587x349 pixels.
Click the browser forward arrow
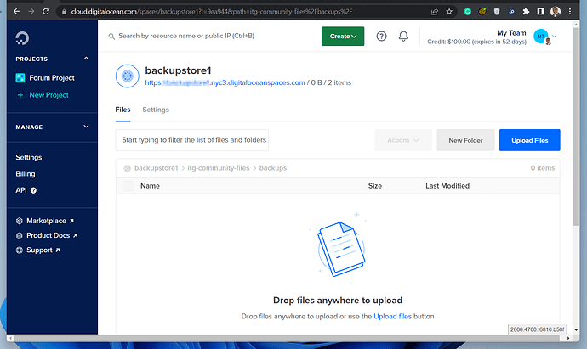point(31,12)
